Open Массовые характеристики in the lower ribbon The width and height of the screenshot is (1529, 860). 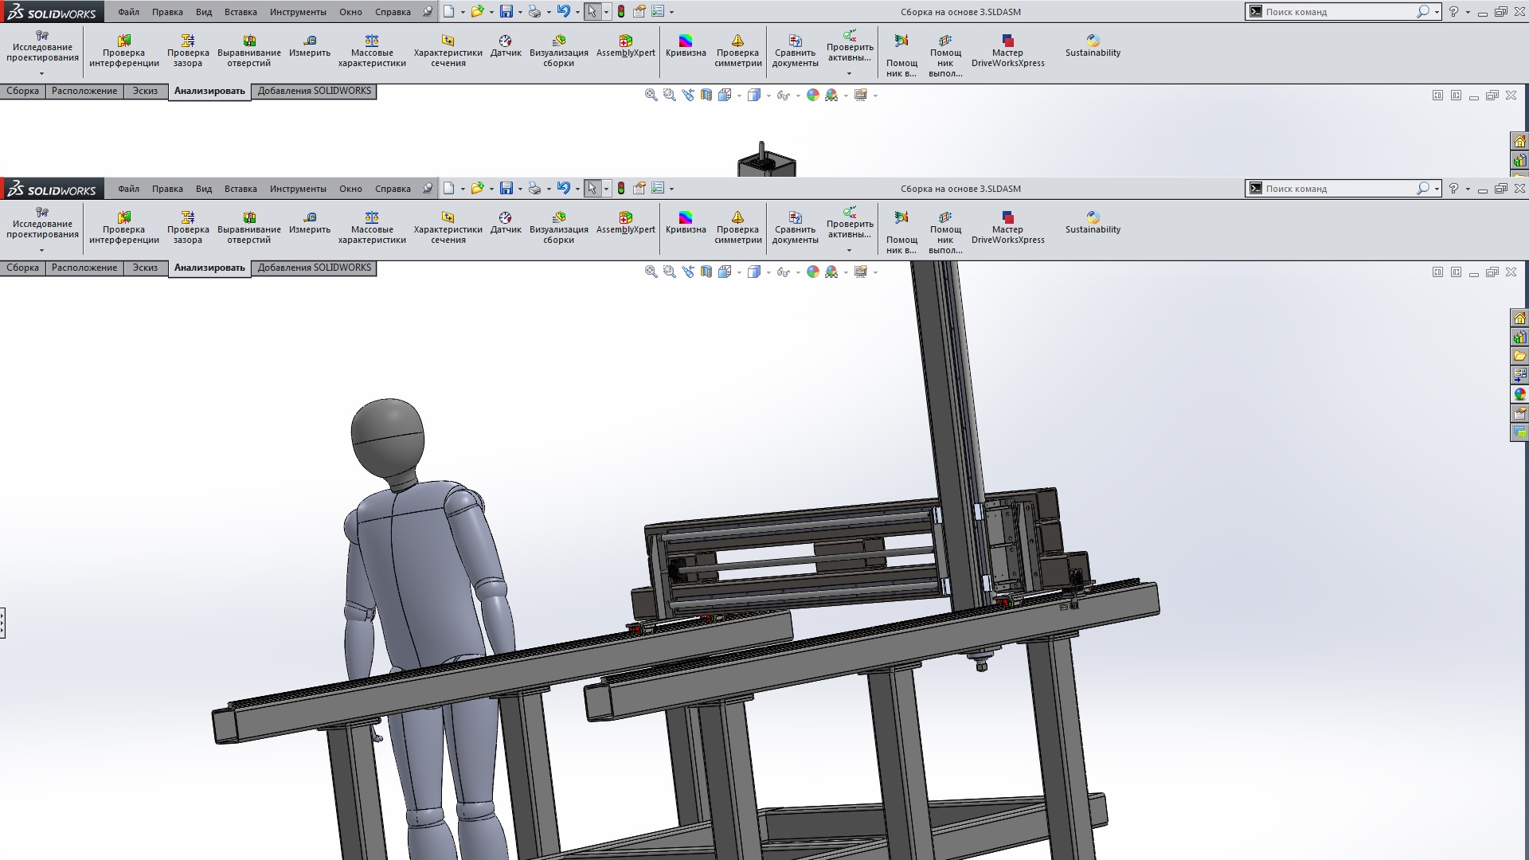pos(372,228)
